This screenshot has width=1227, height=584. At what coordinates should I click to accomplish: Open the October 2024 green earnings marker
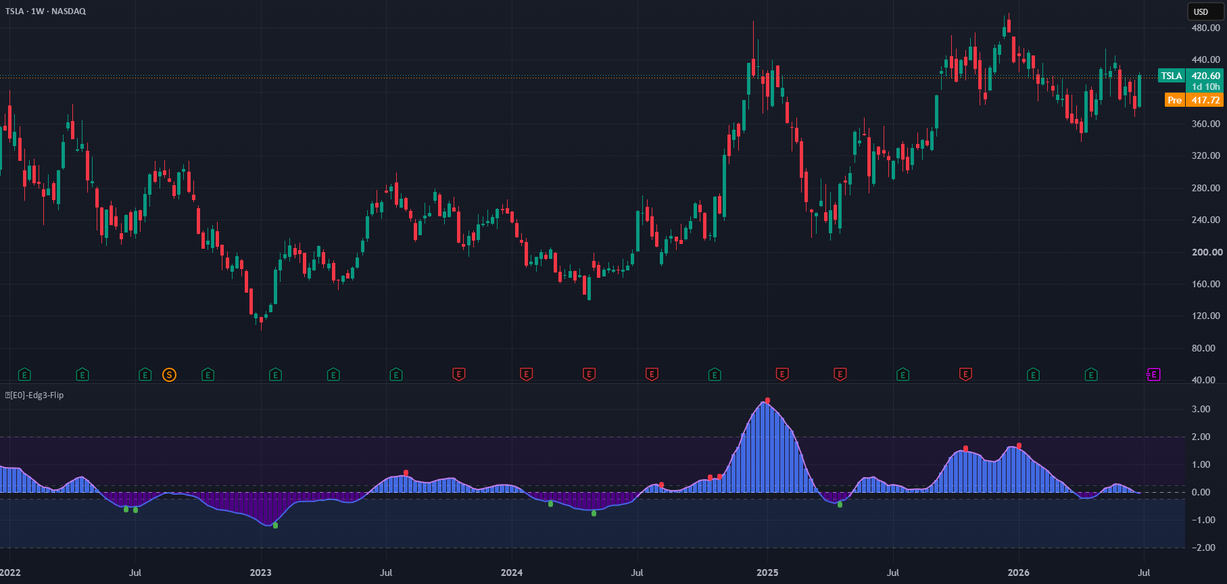tap(715, 374)
